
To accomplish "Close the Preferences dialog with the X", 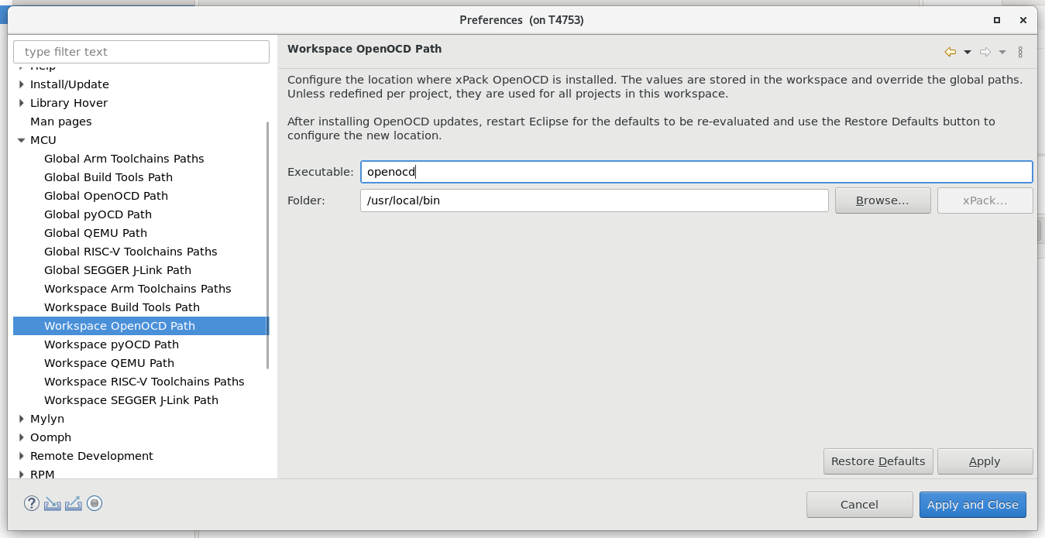I will pyautogui.click(x=1023, y=20).
